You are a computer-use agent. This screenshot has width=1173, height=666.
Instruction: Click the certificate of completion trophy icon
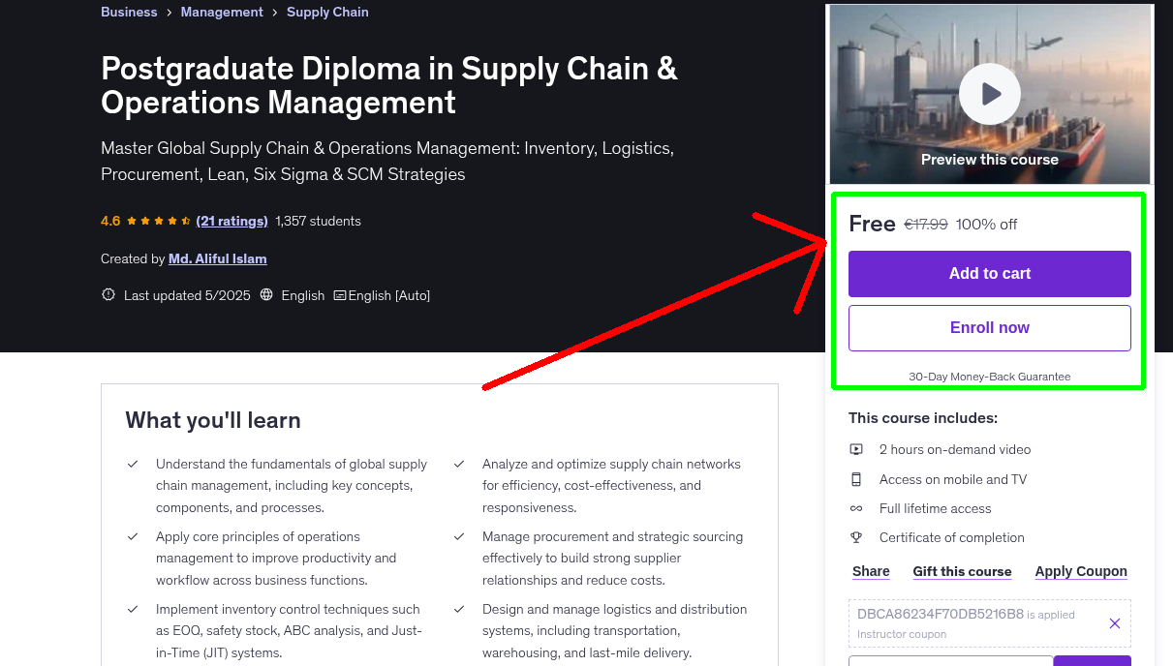click(856, 537)
